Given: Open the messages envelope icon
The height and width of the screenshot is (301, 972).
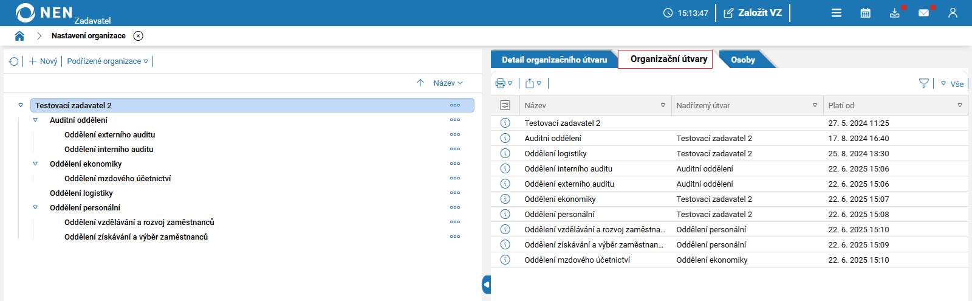Looking at the screenshot, I should coord(924,13).
